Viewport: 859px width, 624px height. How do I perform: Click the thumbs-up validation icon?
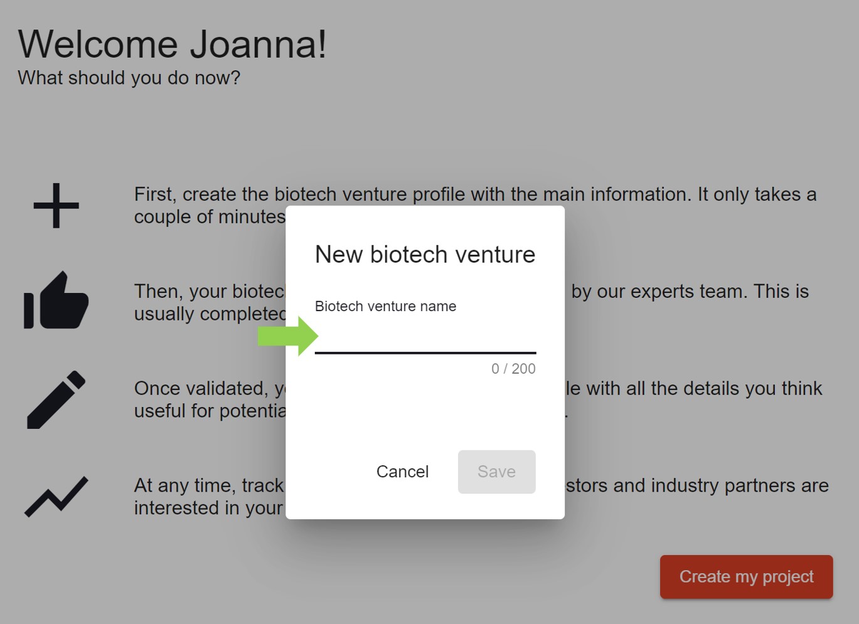click(x=56, y=301)
